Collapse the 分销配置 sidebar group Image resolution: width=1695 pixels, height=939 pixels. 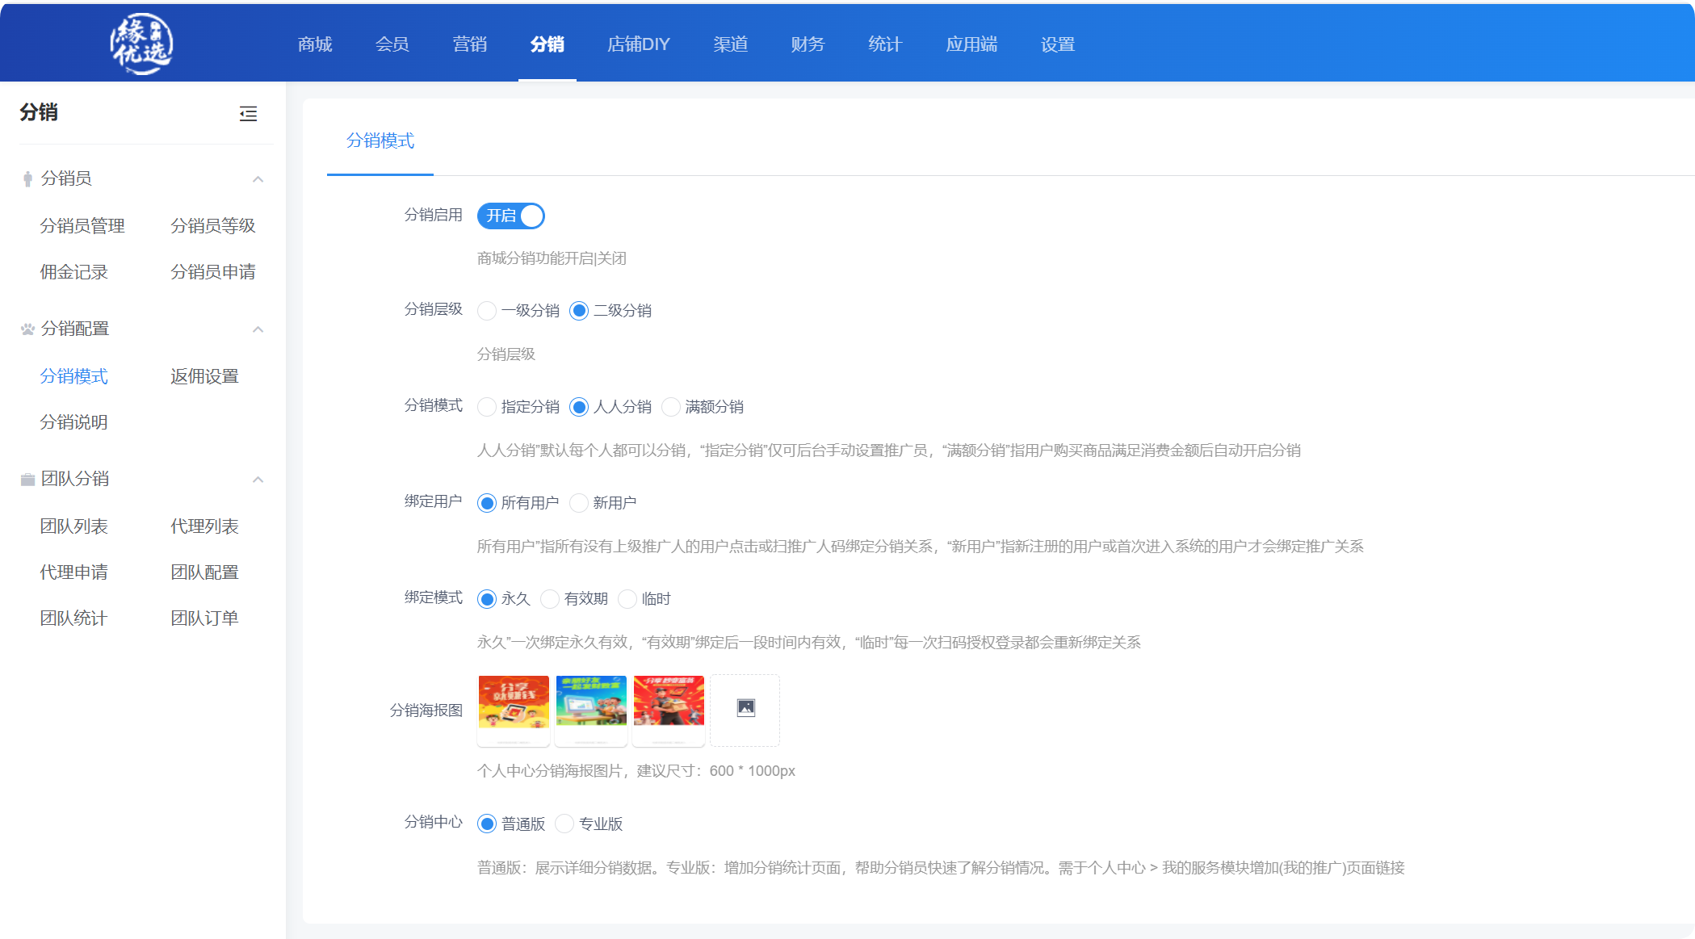[x=258, y=329]
